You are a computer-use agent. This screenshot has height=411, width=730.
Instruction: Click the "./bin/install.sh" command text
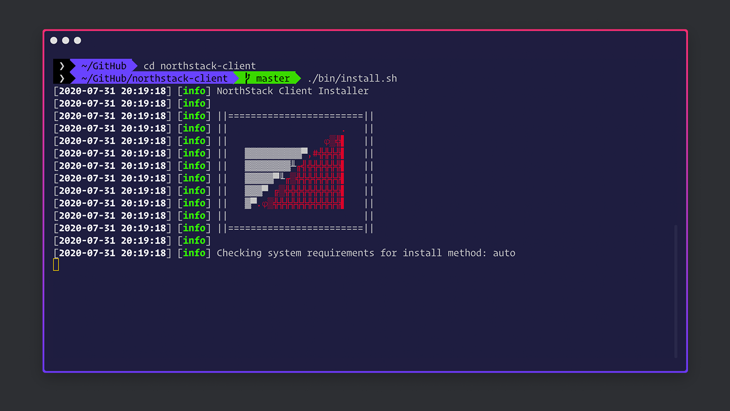click(352, 79)
